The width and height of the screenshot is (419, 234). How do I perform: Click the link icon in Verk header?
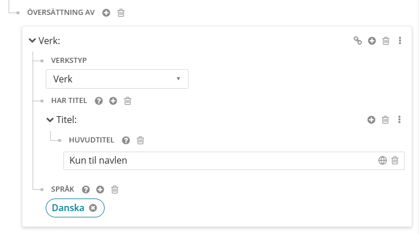point(357,41)
